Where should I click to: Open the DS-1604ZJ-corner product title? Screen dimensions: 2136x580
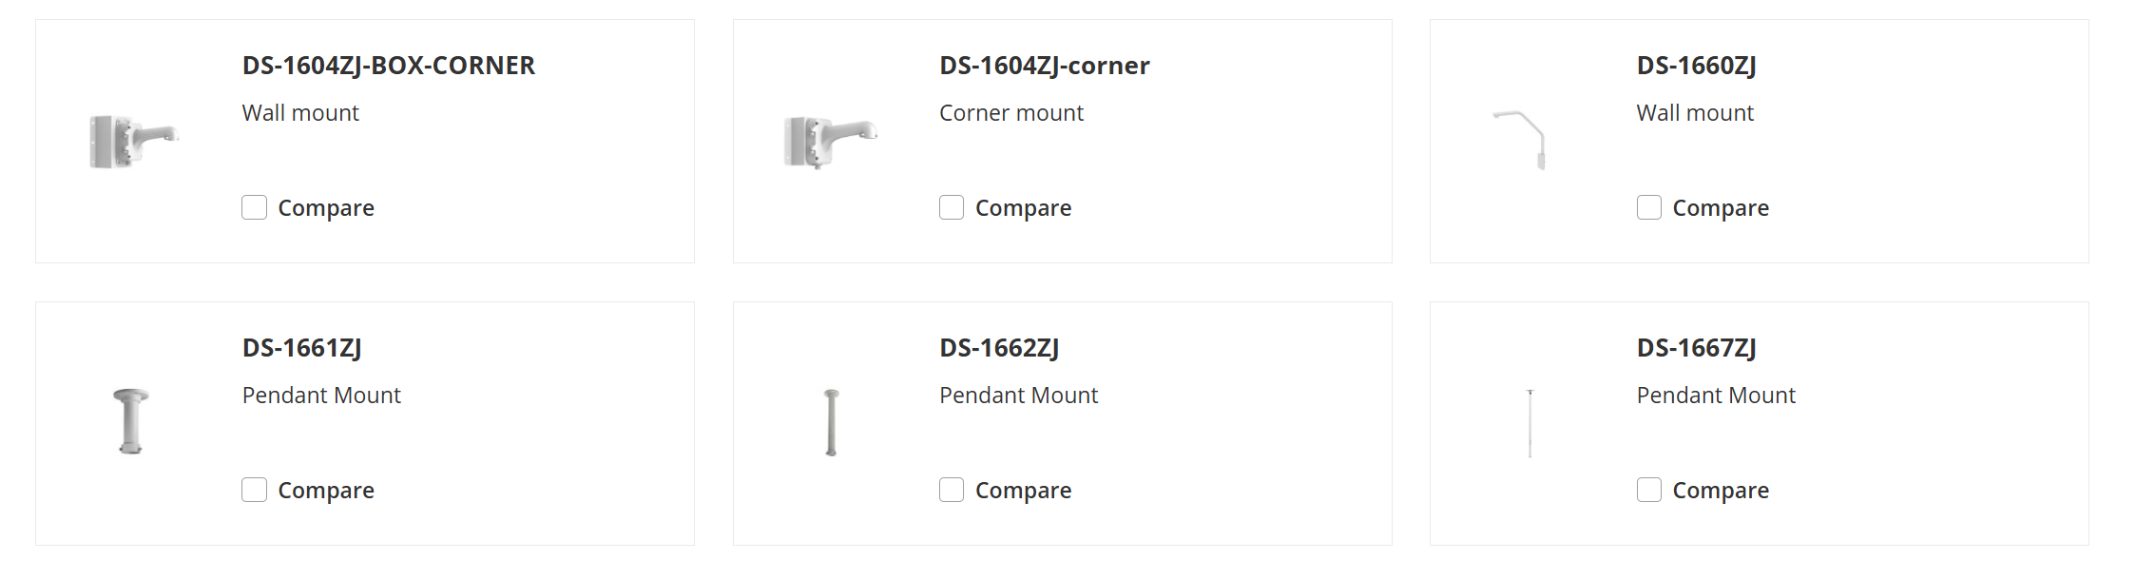click(x=1044, y=66)
